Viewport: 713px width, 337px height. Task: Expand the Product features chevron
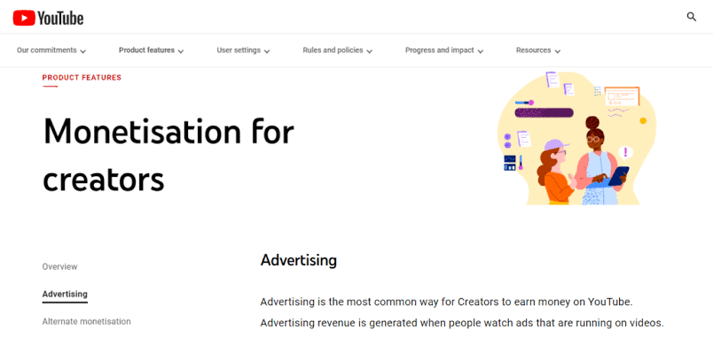pos(181,51)
